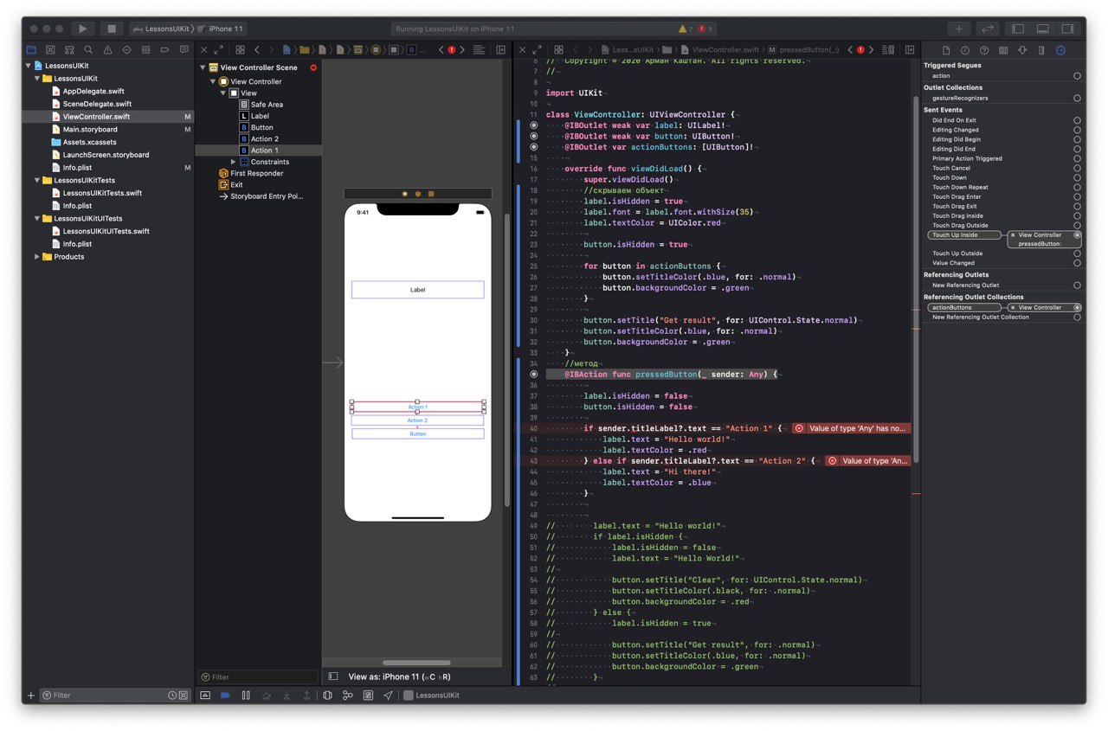Open the Issue navigator warning triangle icon

107,50
